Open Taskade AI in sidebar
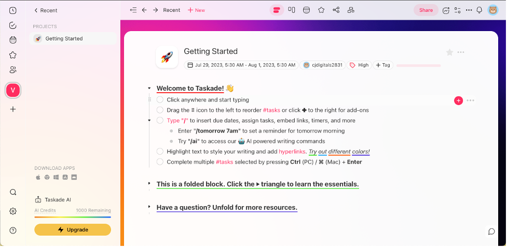 click(x=53, y=199)
